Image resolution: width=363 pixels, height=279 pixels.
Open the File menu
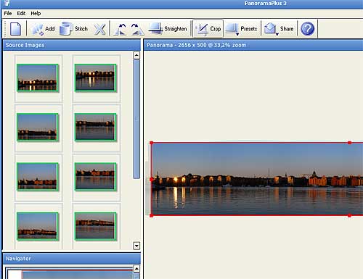tap(8, 13)
